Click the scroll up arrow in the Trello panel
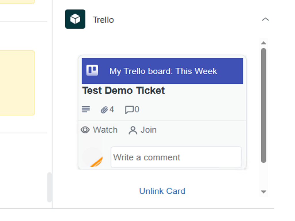The width and height of the screenshot is (295, 221). click(x=263, y=43)
